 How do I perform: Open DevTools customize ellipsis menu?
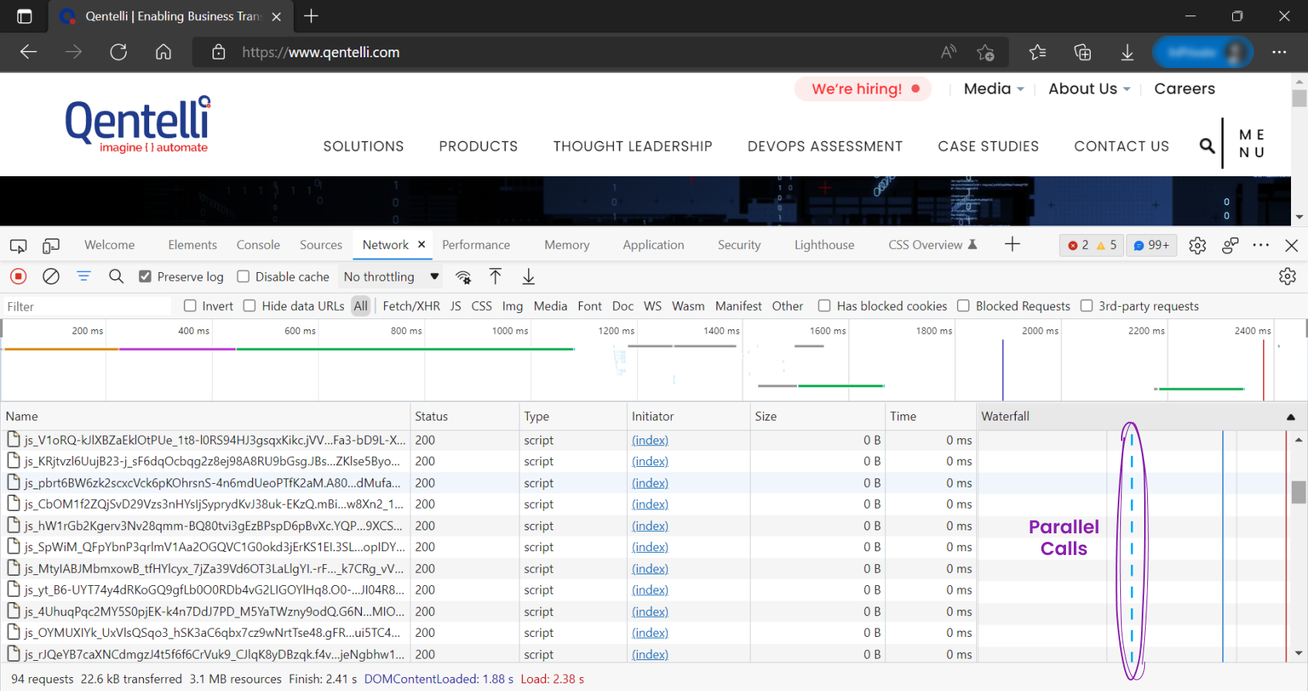coord(1261,245)
